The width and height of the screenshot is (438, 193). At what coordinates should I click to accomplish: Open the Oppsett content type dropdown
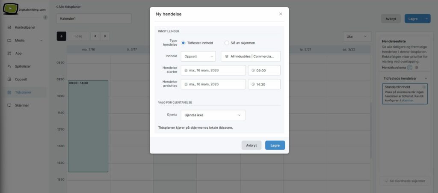pos(198,56)
